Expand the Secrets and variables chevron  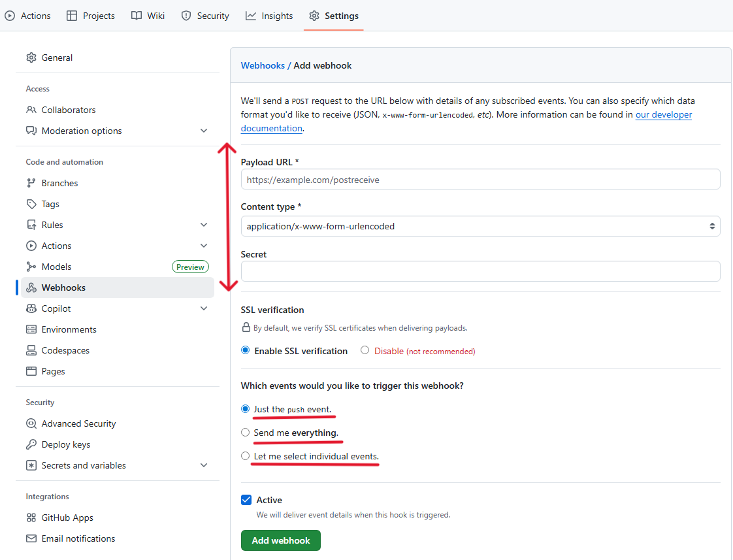(x=204, y=465)
